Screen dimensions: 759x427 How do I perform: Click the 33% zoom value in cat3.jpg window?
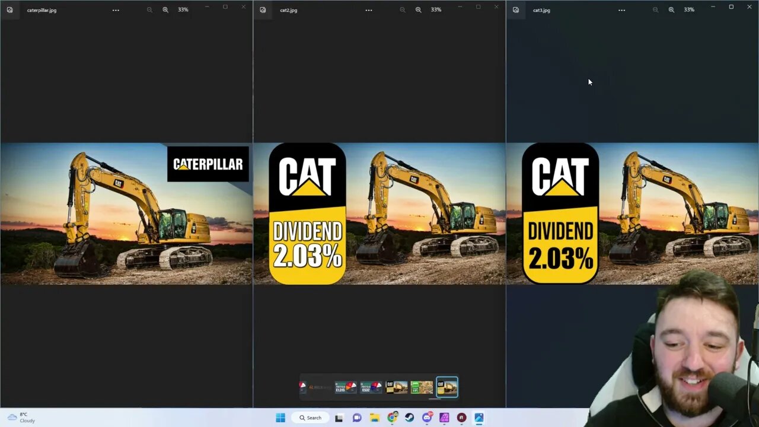(689, 9)
